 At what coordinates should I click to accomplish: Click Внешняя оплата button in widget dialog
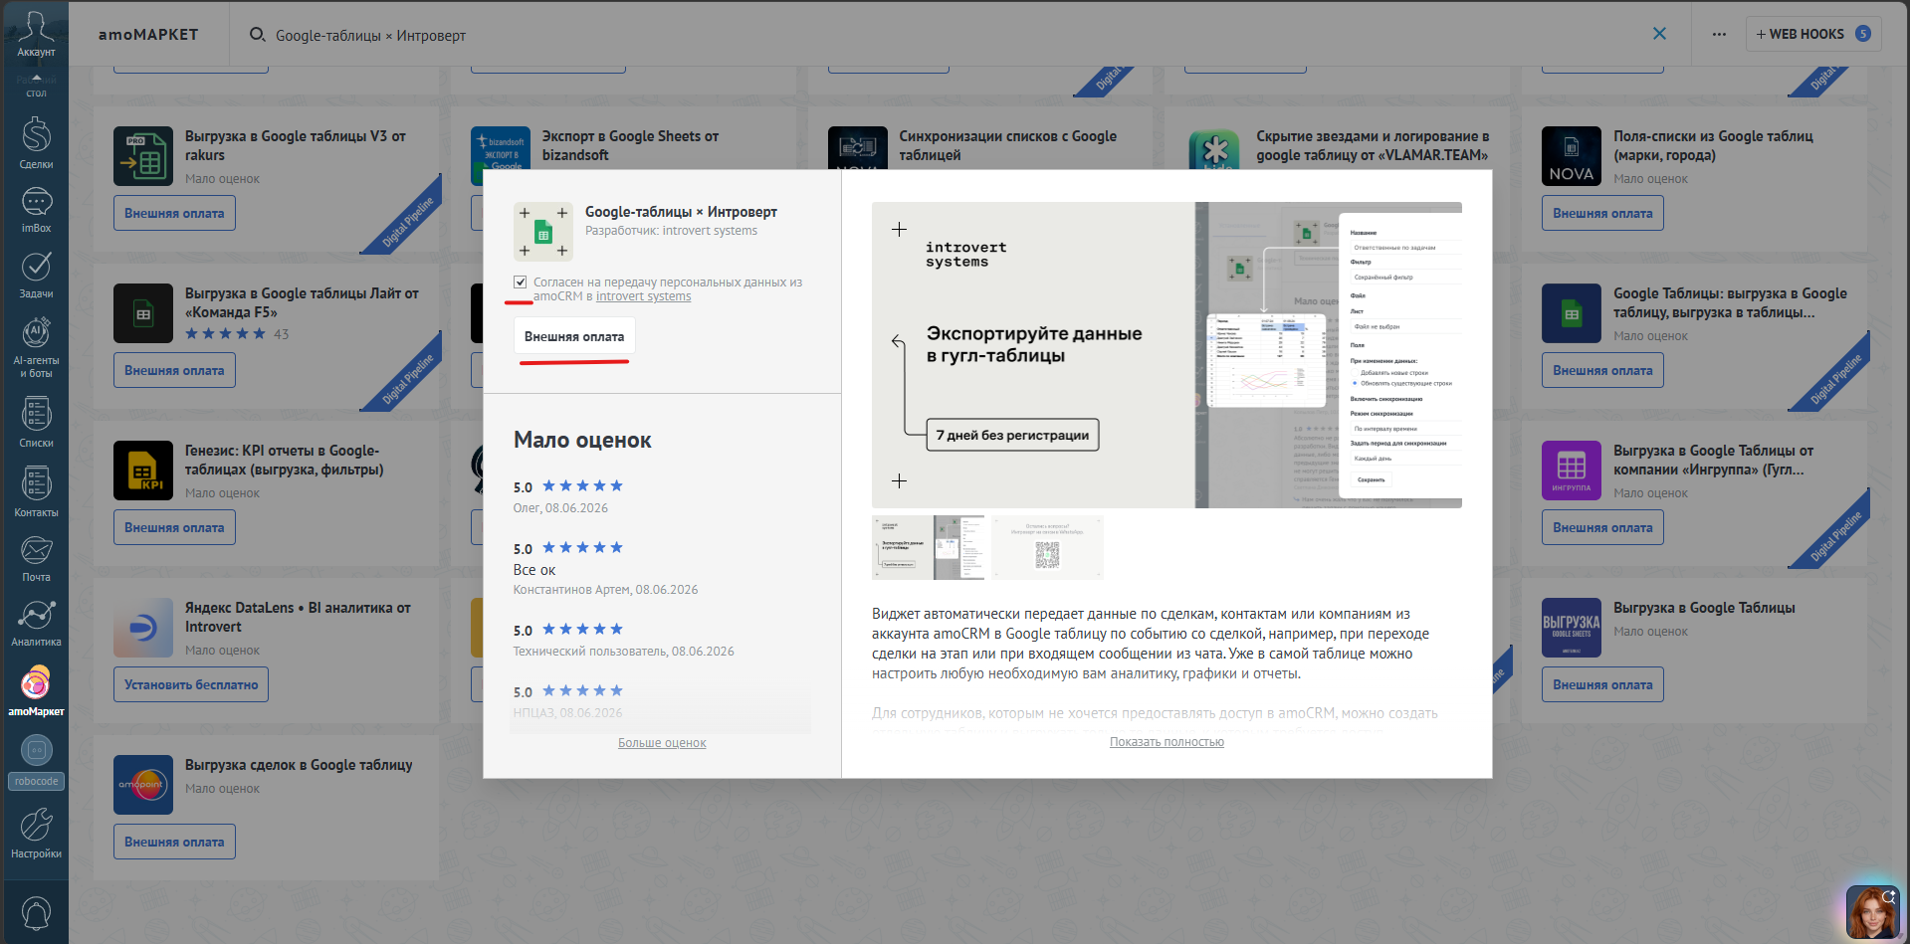574,336
